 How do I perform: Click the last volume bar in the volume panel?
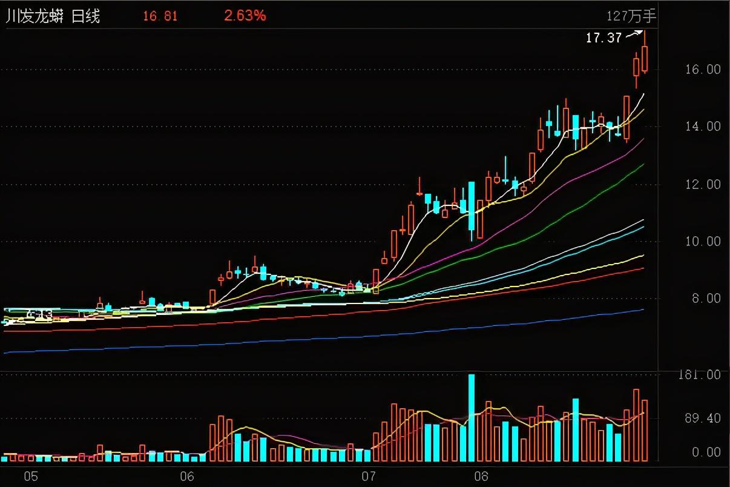pos(645,430)
